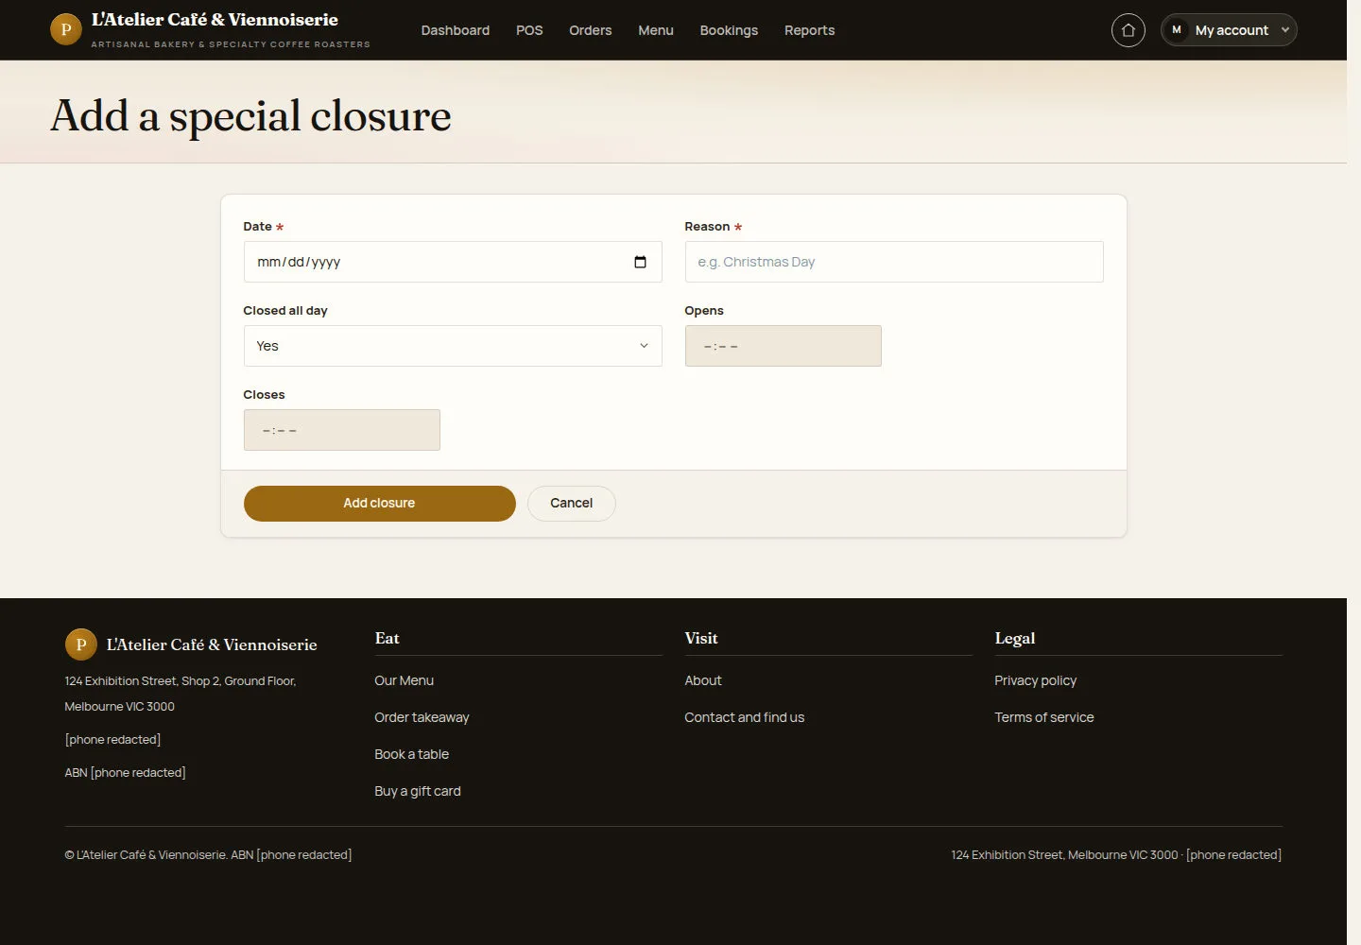Expand the Closed all day select
The width and height of the screenshot is (1361, 945).
click(453, 346)
